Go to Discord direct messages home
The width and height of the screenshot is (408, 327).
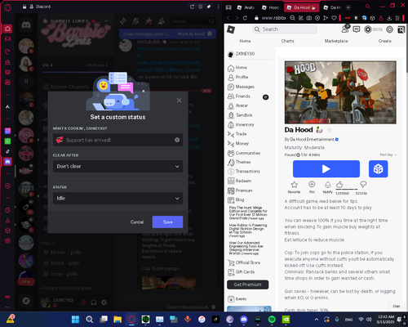click(x=26, y=26)
